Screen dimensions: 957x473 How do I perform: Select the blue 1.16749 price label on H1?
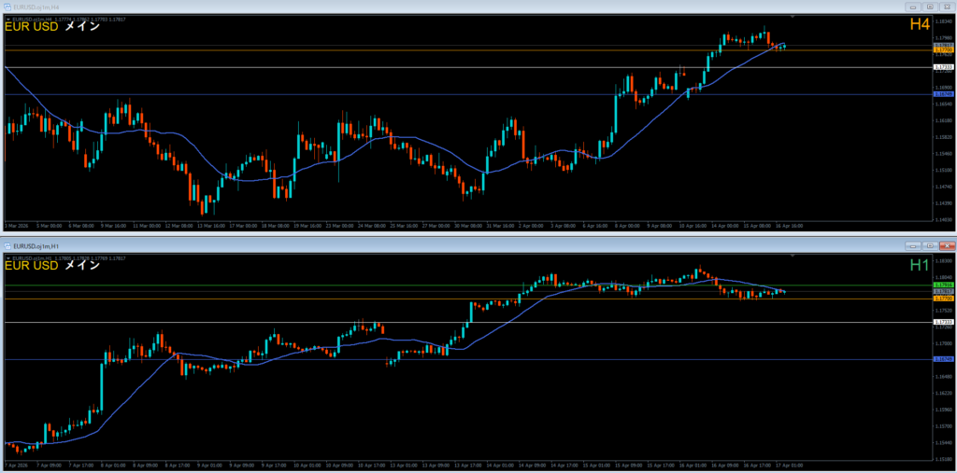click(942, 358)
